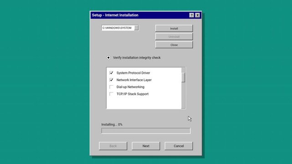Select the Network Interface Layer label
292x164 pixels.
134,80
